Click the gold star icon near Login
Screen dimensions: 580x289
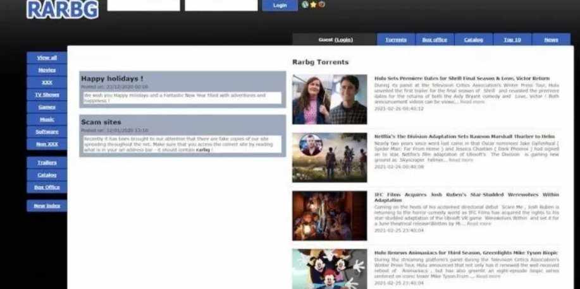313,4
